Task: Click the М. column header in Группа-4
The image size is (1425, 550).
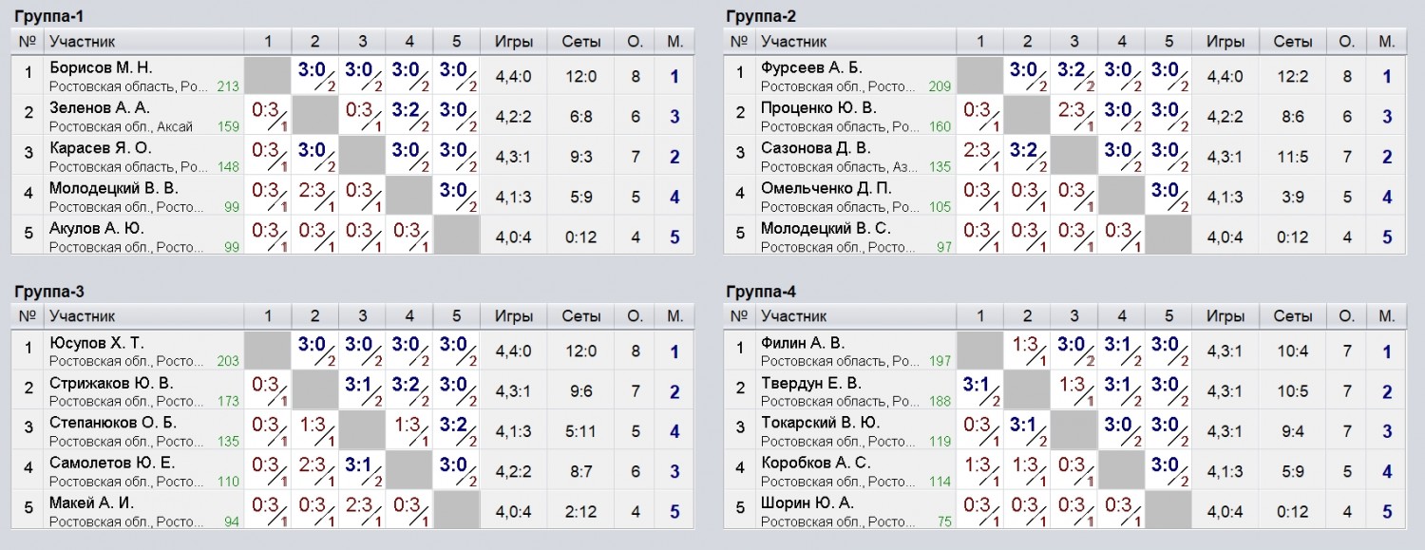Action: (x=1386, y=316)
